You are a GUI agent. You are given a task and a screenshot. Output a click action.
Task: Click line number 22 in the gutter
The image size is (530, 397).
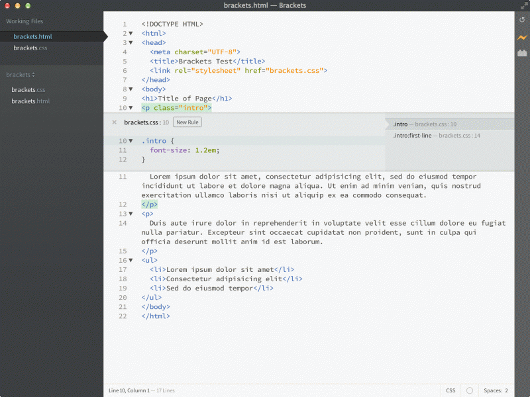[x=123, y=316]
